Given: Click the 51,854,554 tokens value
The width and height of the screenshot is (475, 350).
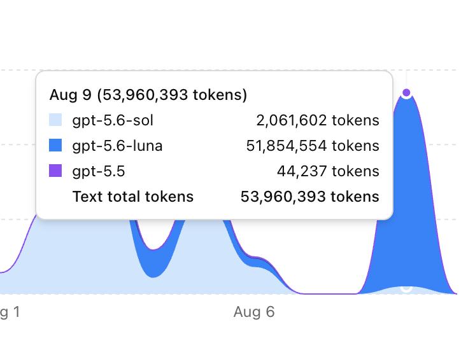Looking at the screenshot, I should coord(313,146).
